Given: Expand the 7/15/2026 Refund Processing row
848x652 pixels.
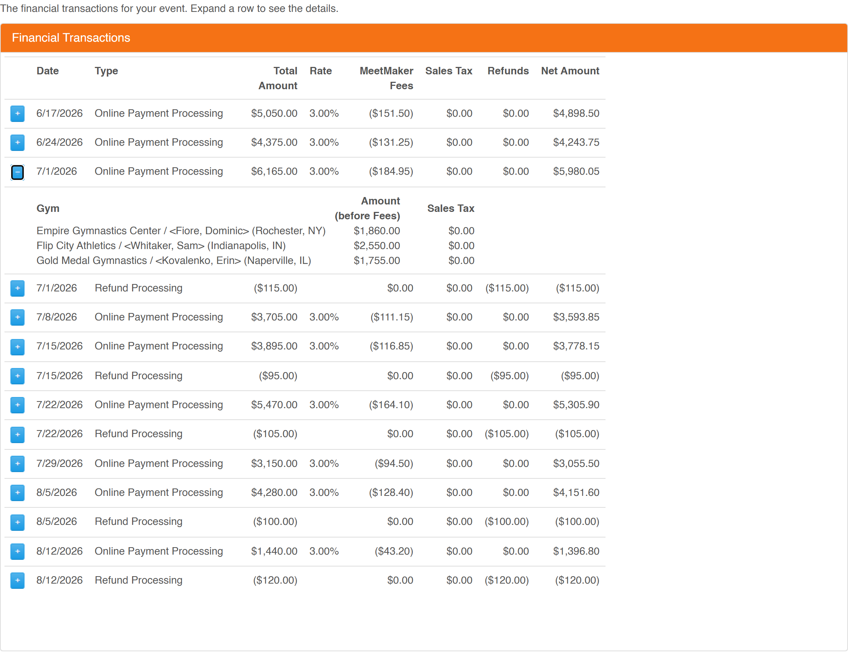Looking at the screenshot, I should pyautogui.click(x=17, y=376).
